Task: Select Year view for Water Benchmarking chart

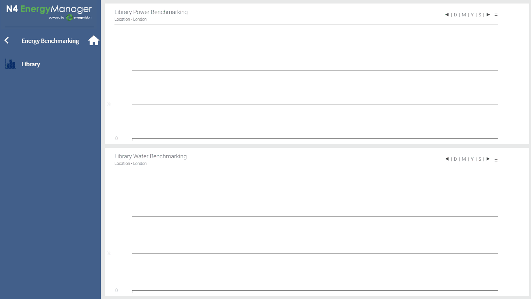Action: 472,159
